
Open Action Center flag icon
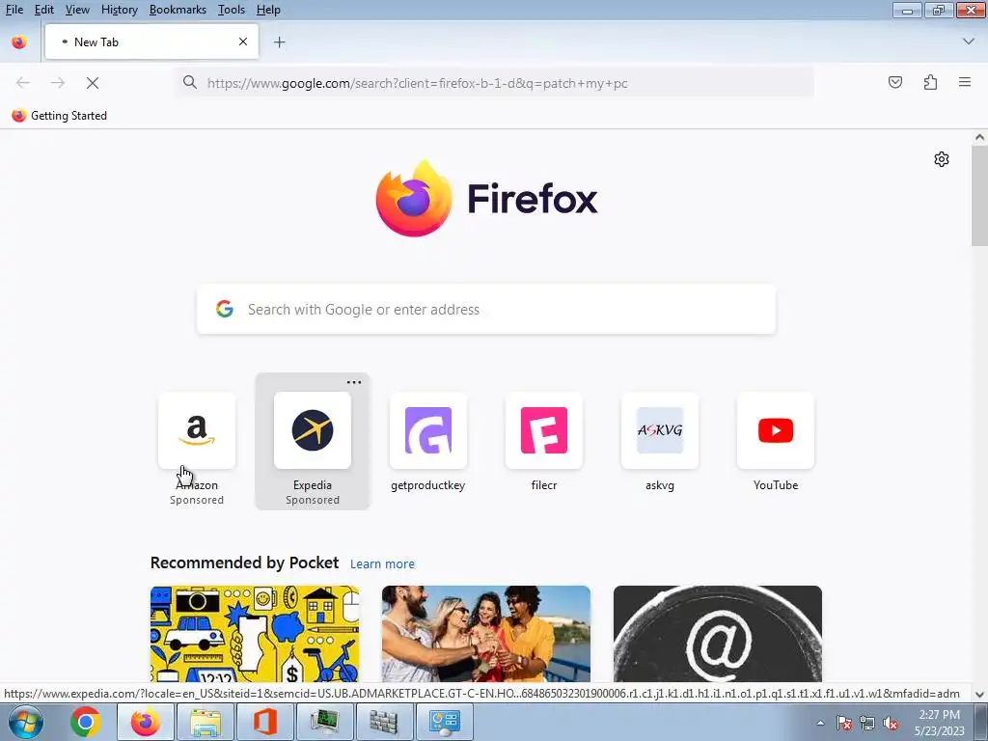tap(843, 723)
